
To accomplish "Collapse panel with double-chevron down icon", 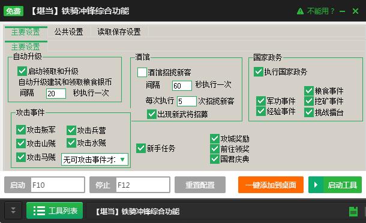I will point(13,210).
